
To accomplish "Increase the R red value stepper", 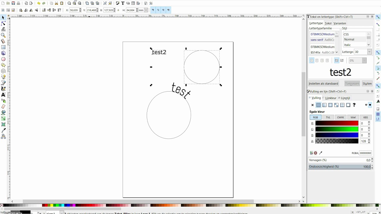I will pyautogui.click(x=369, y=122).
